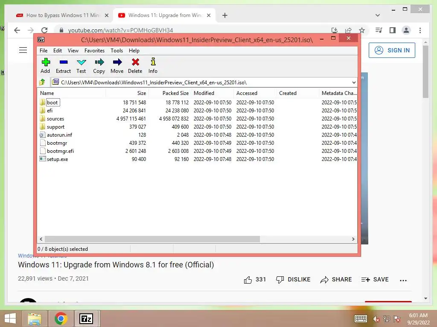Close the Windows 11 Upgrade tab

pyautogui.click(x=209, y=15)
